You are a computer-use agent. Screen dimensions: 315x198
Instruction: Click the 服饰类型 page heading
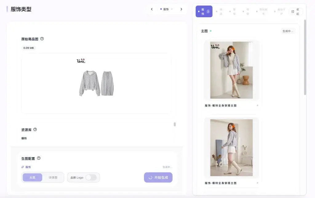pos(21,9)
